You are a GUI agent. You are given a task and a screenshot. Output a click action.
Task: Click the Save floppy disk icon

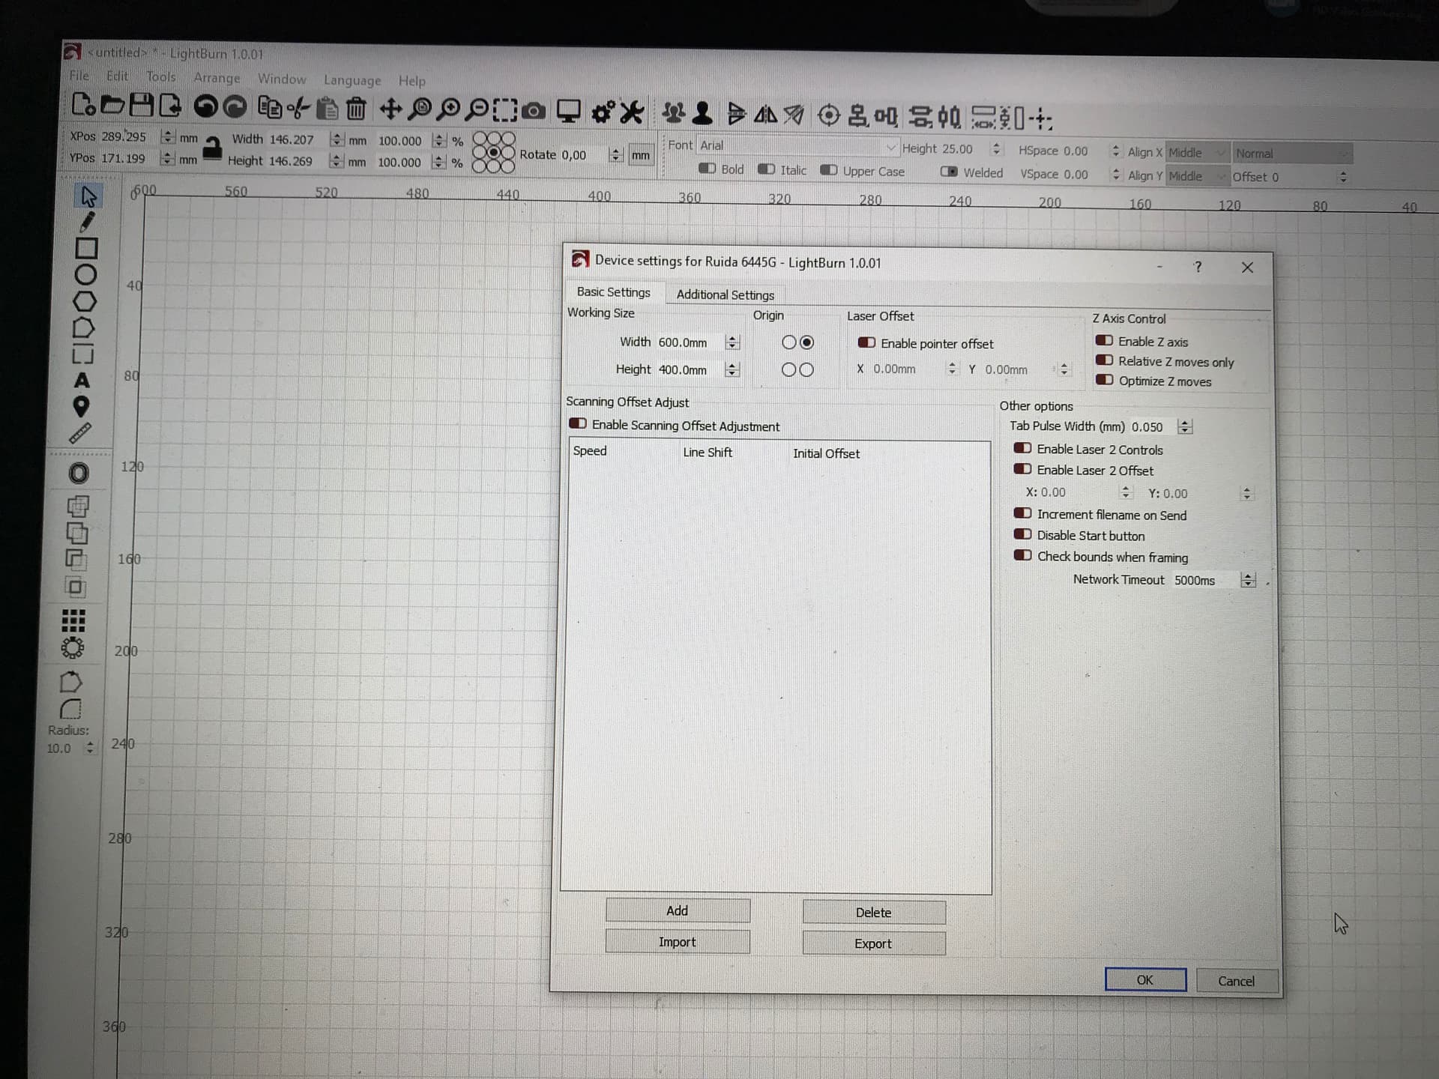tap(141, 105)
